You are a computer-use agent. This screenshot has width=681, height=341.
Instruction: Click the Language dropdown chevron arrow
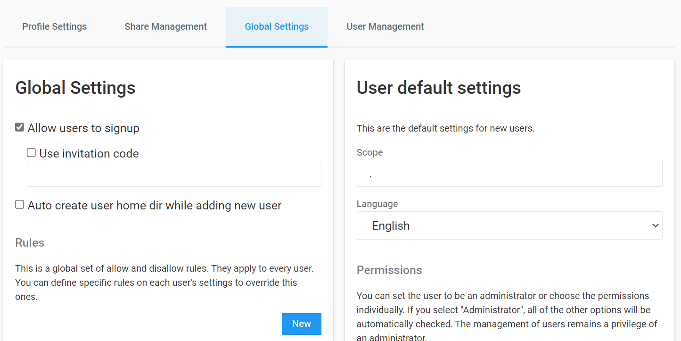tap(655, 225)
